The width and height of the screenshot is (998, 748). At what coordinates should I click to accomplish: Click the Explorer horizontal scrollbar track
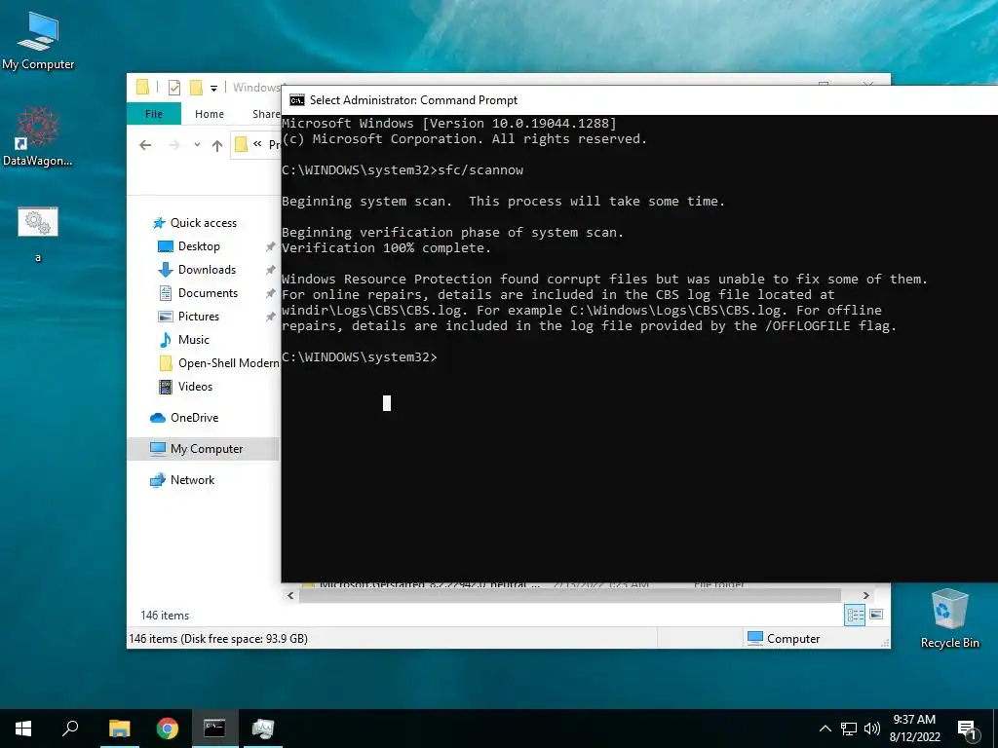[x=570, y=595]
